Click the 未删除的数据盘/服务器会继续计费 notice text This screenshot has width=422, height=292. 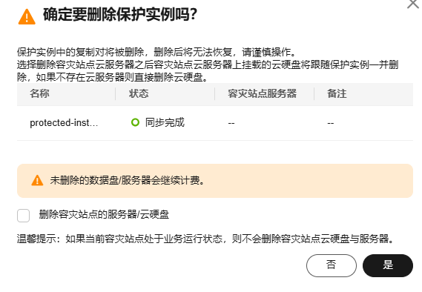[128, 180]
